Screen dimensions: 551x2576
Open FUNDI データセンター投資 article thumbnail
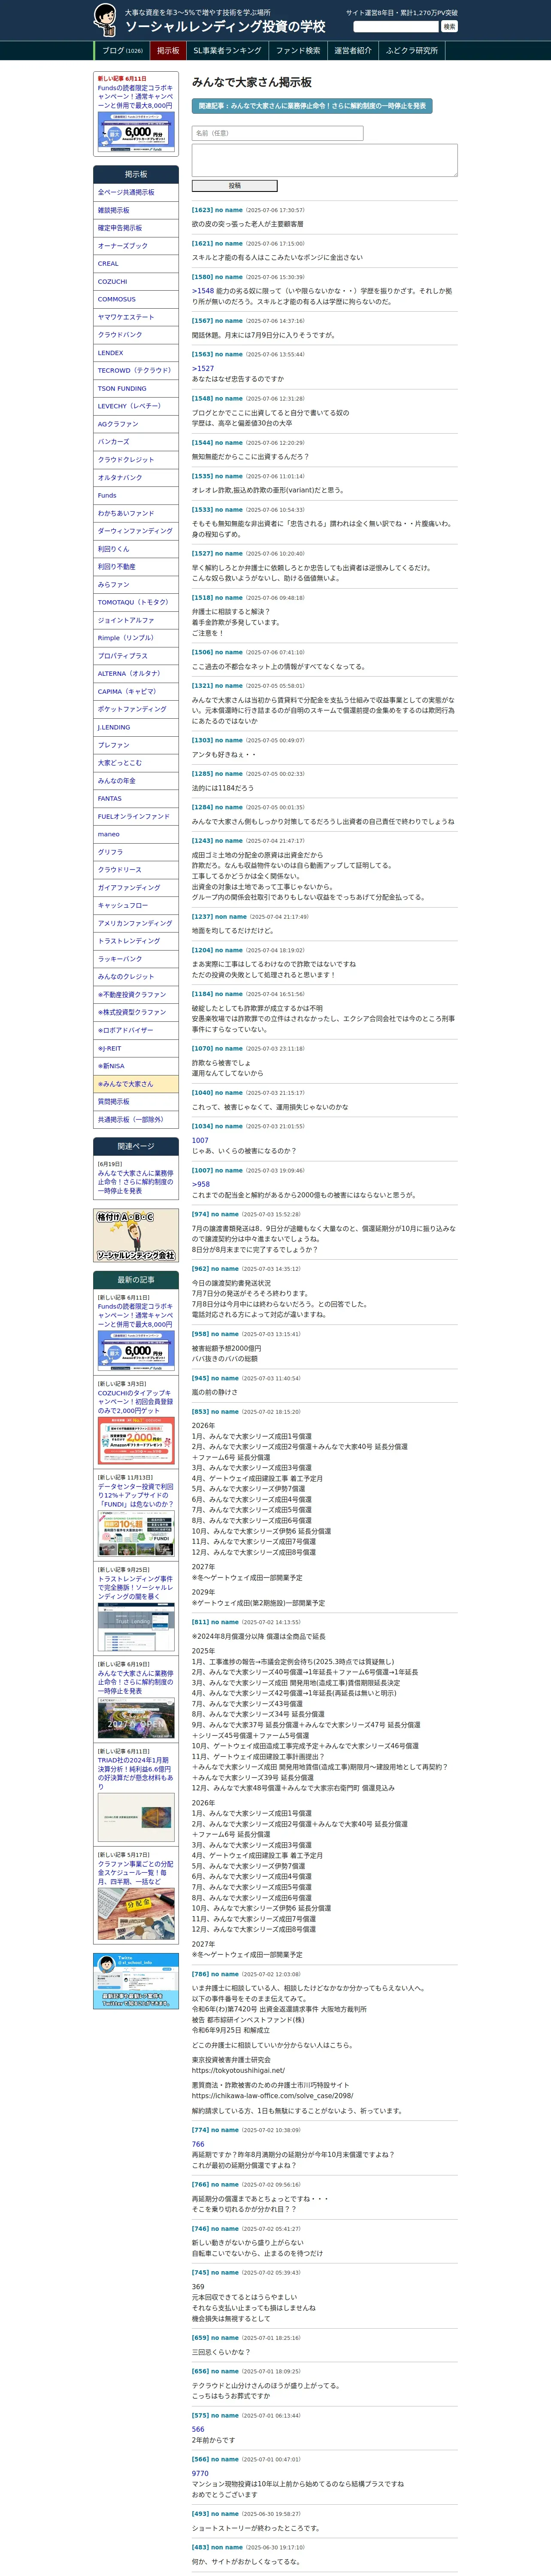click(x=136, y=1534)
